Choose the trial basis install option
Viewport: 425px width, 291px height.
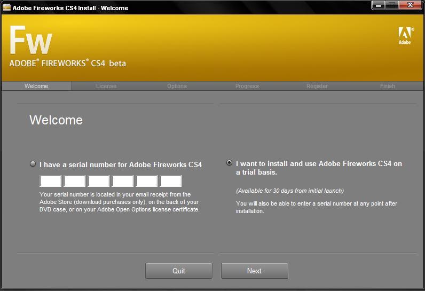pos(230,163)
